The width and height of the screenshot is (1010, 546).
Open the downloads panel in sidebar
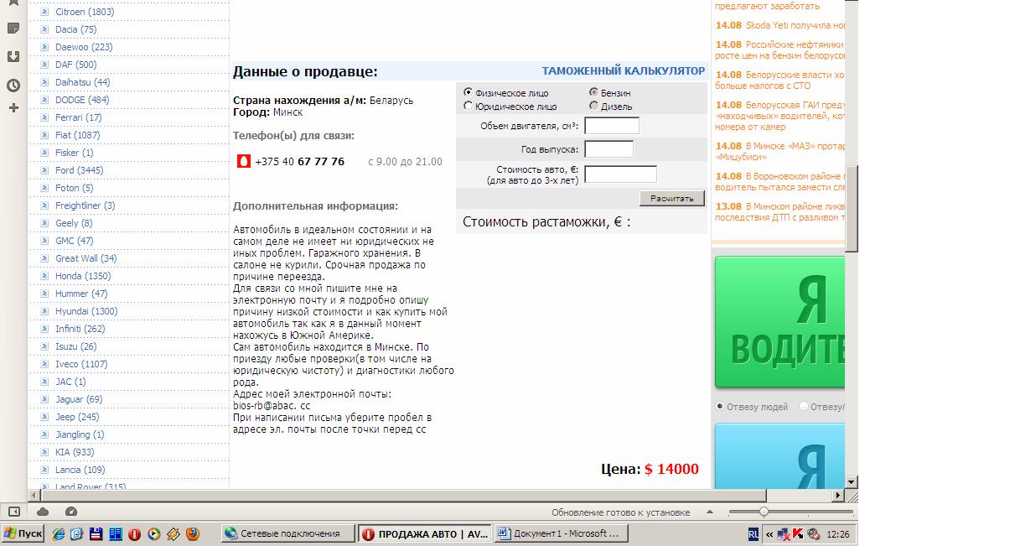(x=13, y=57)
